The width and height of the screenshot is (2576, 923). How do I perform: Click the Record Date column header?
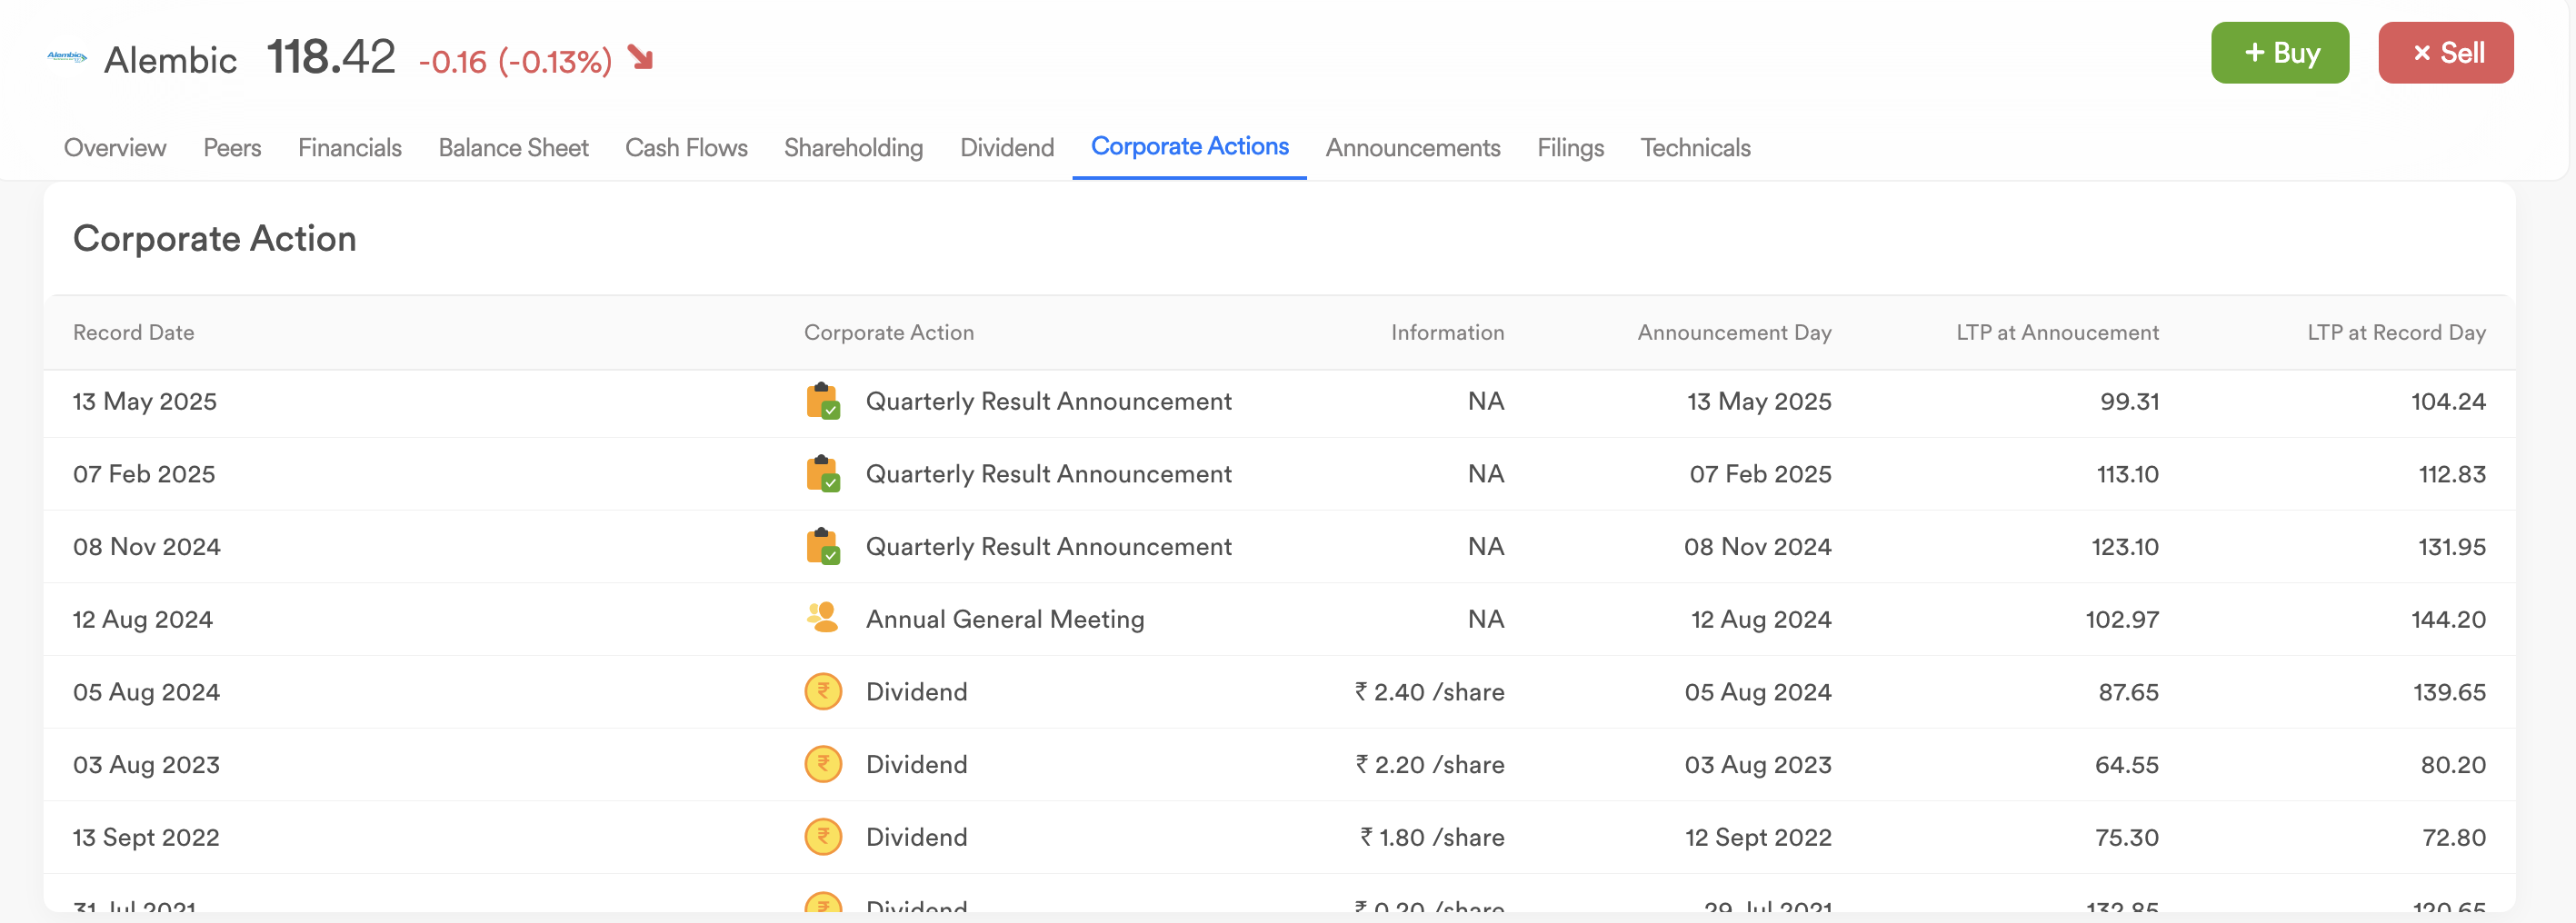click(x=134, y=332)
